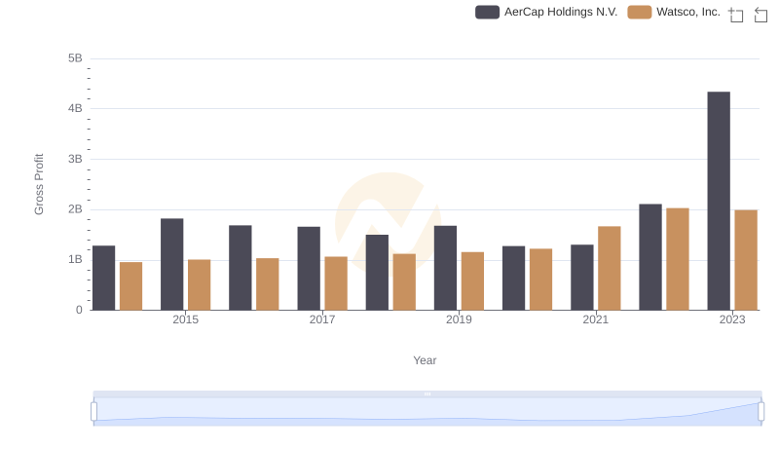Click the 1B y-axis label
779x449 pixels.
(x=75, y=260)
